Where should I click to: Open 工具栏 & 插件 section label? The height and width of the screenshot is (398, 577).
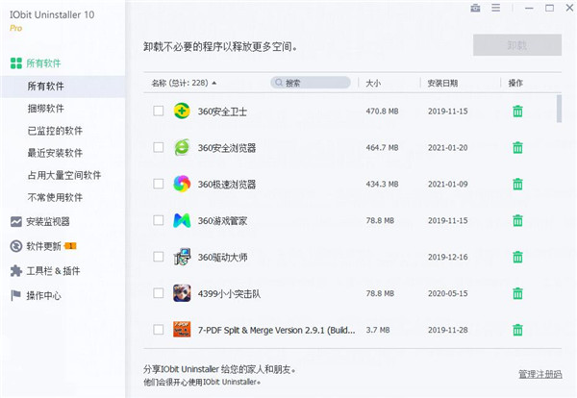pyautogui.click(x=53, y=271)
